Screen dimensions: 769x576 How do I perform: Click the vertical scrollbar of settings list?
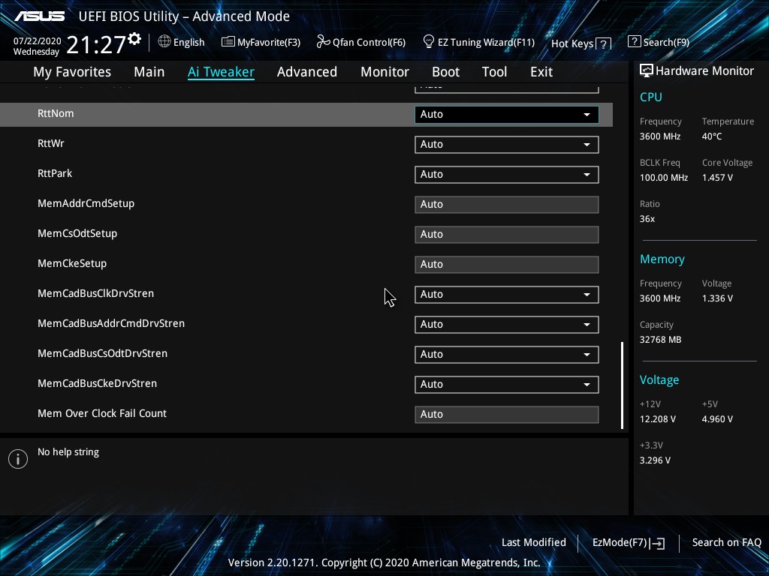click(622, 385)
